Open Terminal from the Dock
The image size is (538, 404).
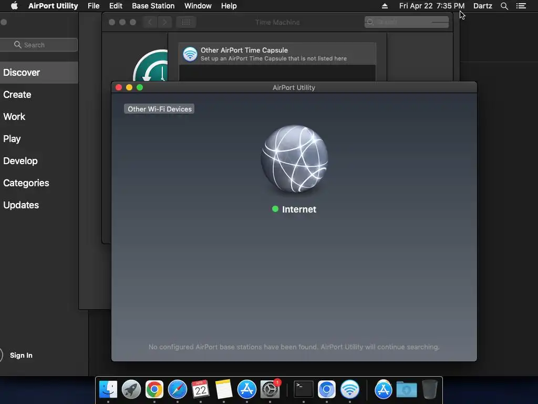(304, 389)
